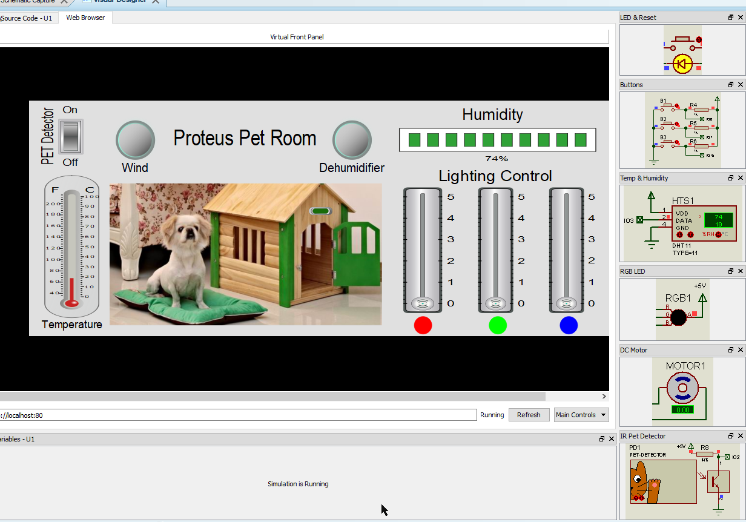
Task: Click the green lighting indicator light
Action: (497, 325)
